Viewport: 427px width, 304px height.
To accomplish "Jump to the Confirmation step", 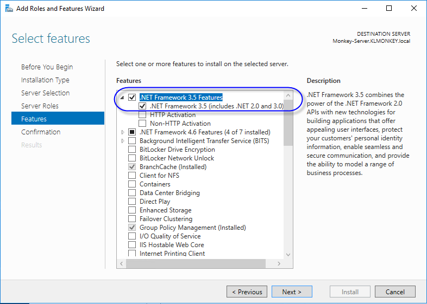I will pyautogui.click(x=41, y=132).
